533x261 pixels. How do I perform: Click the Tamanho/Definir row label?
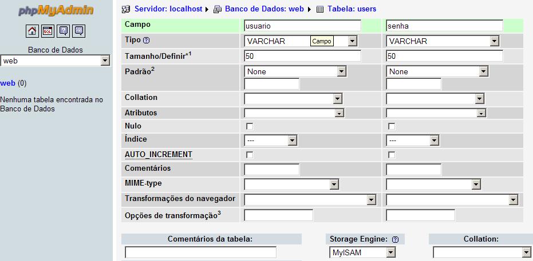[158, 56]
